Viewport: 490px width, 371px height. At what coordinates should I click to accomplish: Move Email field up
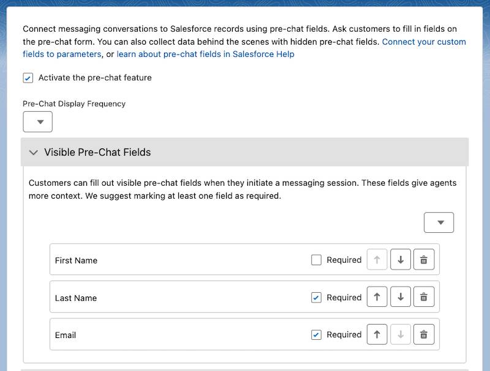377,334
